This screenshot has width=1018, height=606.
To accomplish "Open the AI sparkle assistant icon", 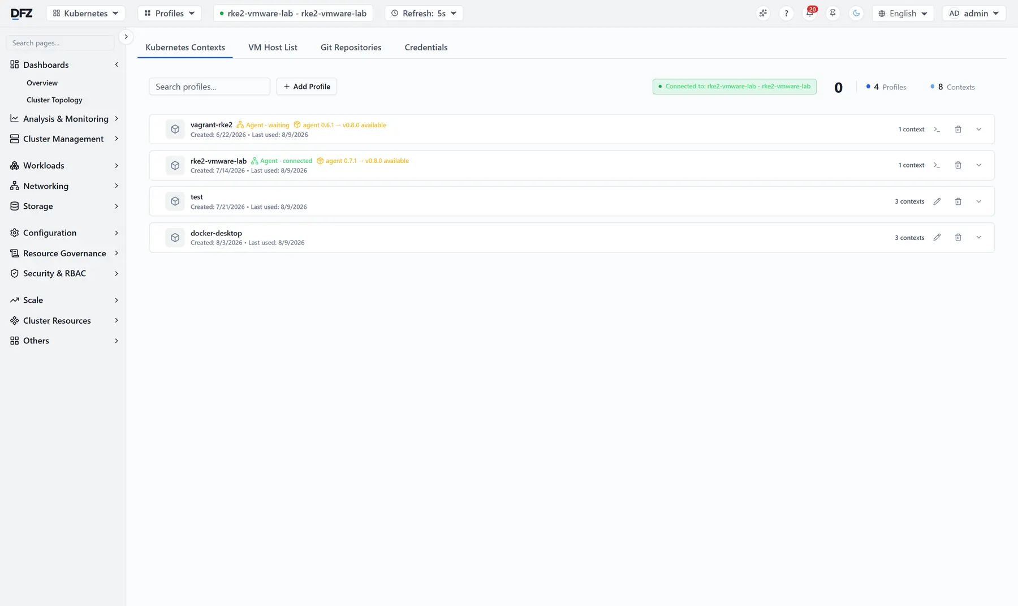I will coord(763,13).
